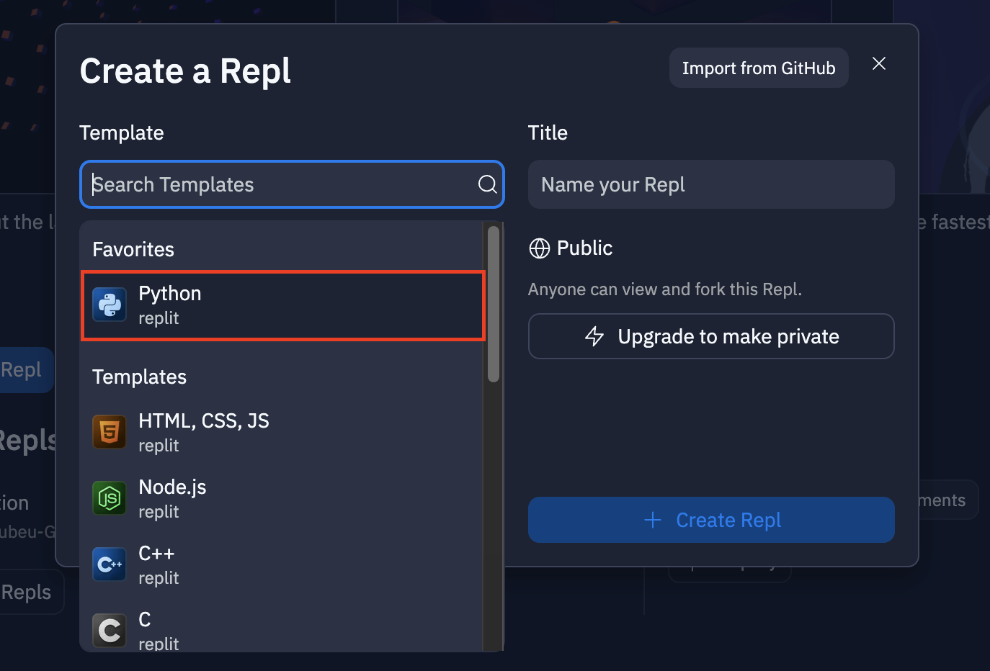Click the HTML5 template icon
This screenshot has height=671, width=990.
coord(110,432)
